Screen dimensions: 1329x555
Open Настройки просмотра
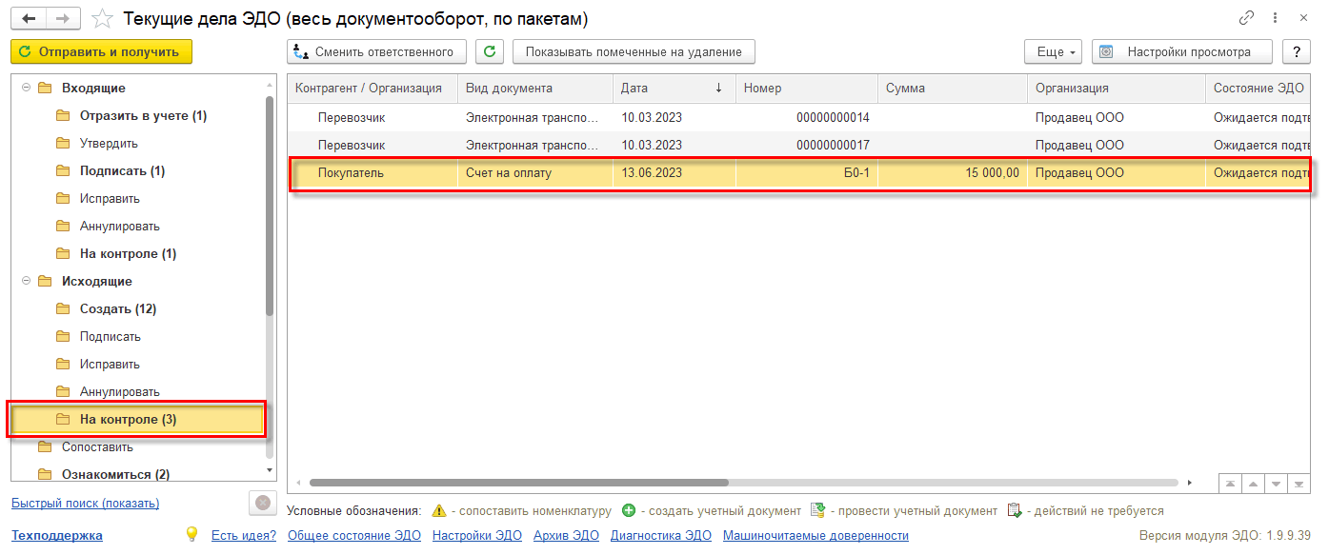[1183, 51]
